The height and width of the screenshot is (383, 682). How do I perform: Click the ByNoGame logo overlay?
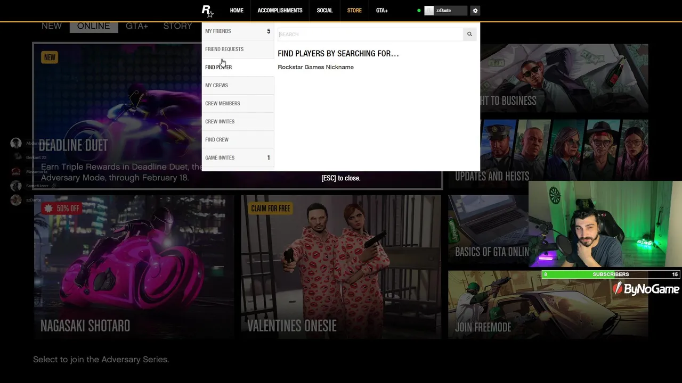click(646, 289)
